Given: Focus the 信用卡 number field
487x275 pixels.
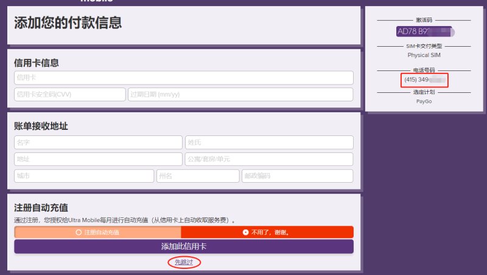Looking at the screenshot, I should [184, 78].
